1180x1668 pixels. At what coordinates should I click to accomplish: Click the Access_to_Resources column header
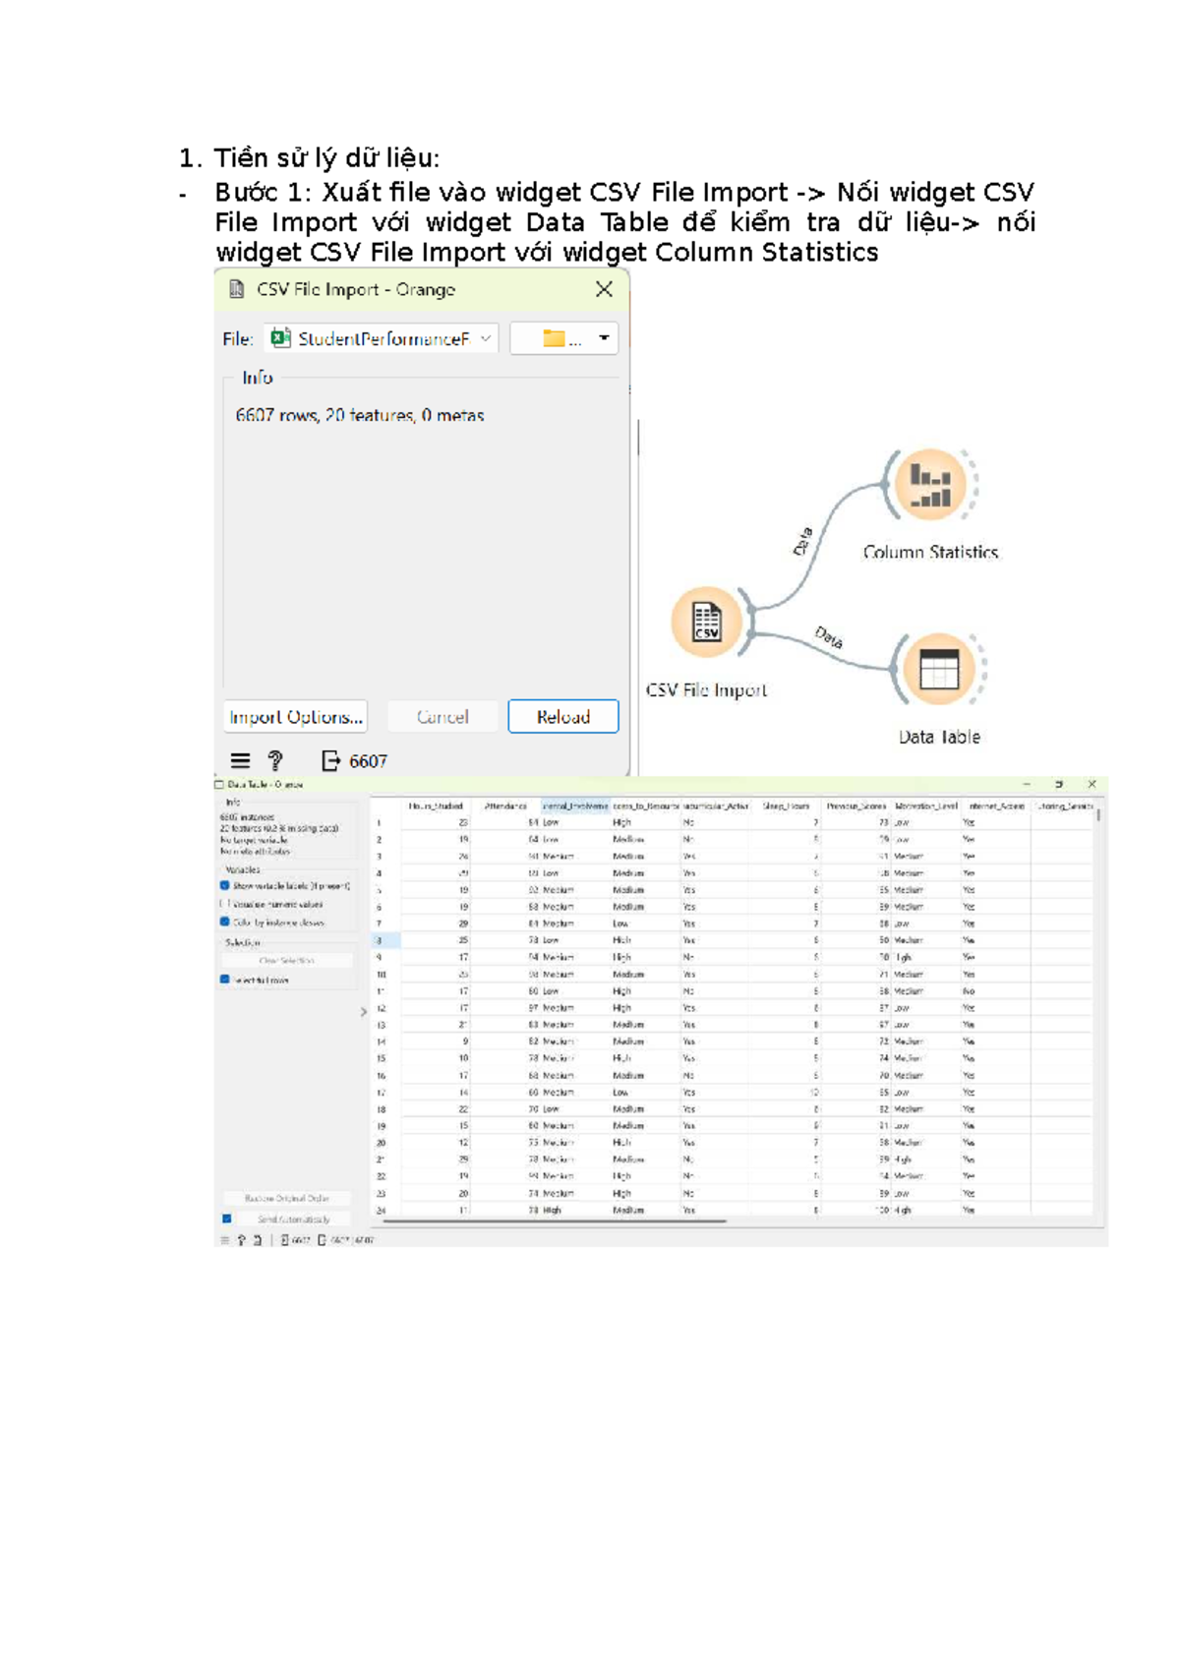pos(645,805)
